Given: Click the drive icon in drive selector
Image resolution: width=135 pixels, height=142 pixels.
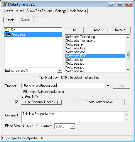Looking at the screenshot, I should coord(8,71).
